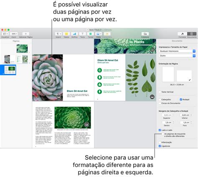Choose portrait page orientation
The height and width of the screenshot is (177, 198).
[168, 74]
